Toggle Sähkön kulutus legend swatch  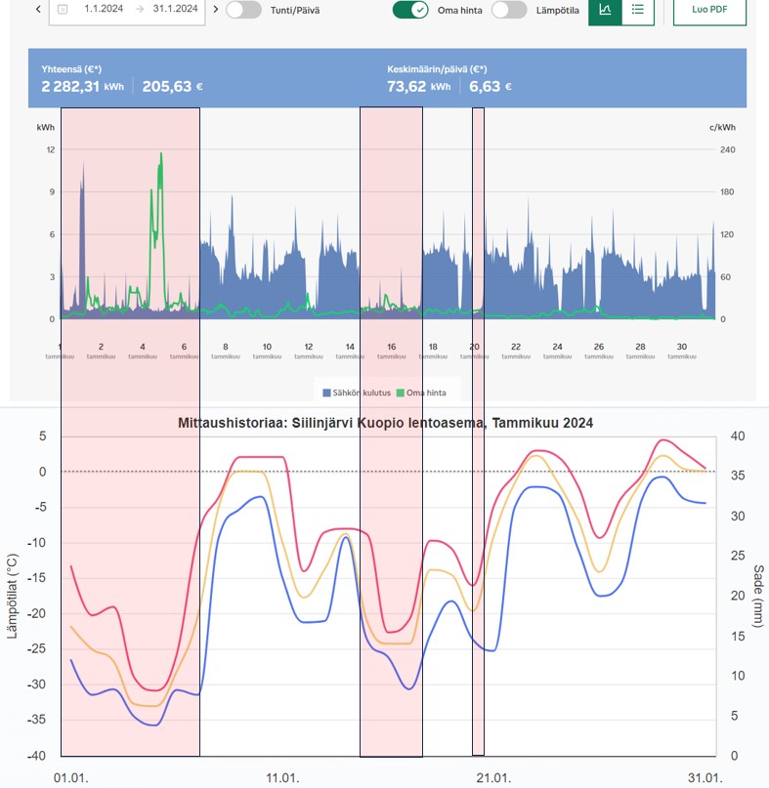click(326, 393)
